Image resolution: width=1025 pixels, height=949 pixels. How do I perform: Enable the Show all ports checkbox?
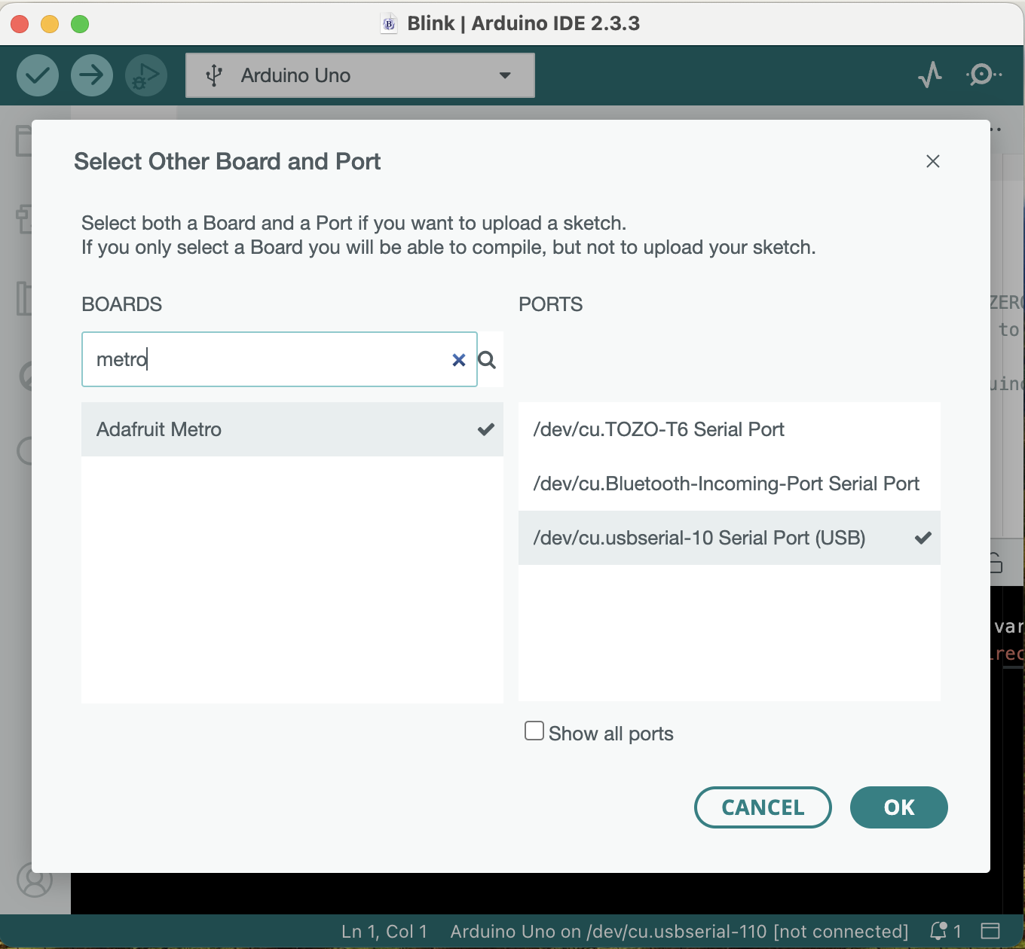pos(534,731)
